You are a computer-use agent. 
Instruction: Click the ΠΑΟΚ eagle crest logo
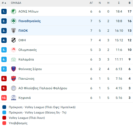(14, 31)
